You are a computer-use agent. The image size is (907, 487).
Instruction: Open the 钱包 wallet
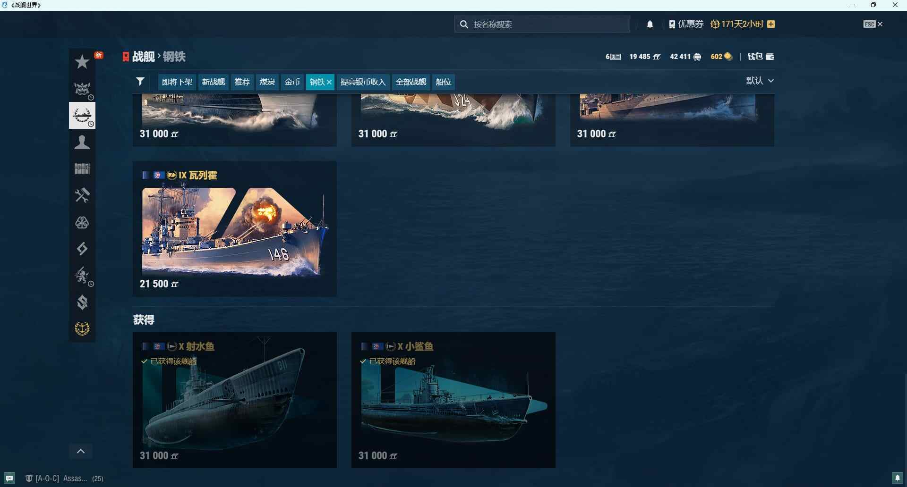761,57
